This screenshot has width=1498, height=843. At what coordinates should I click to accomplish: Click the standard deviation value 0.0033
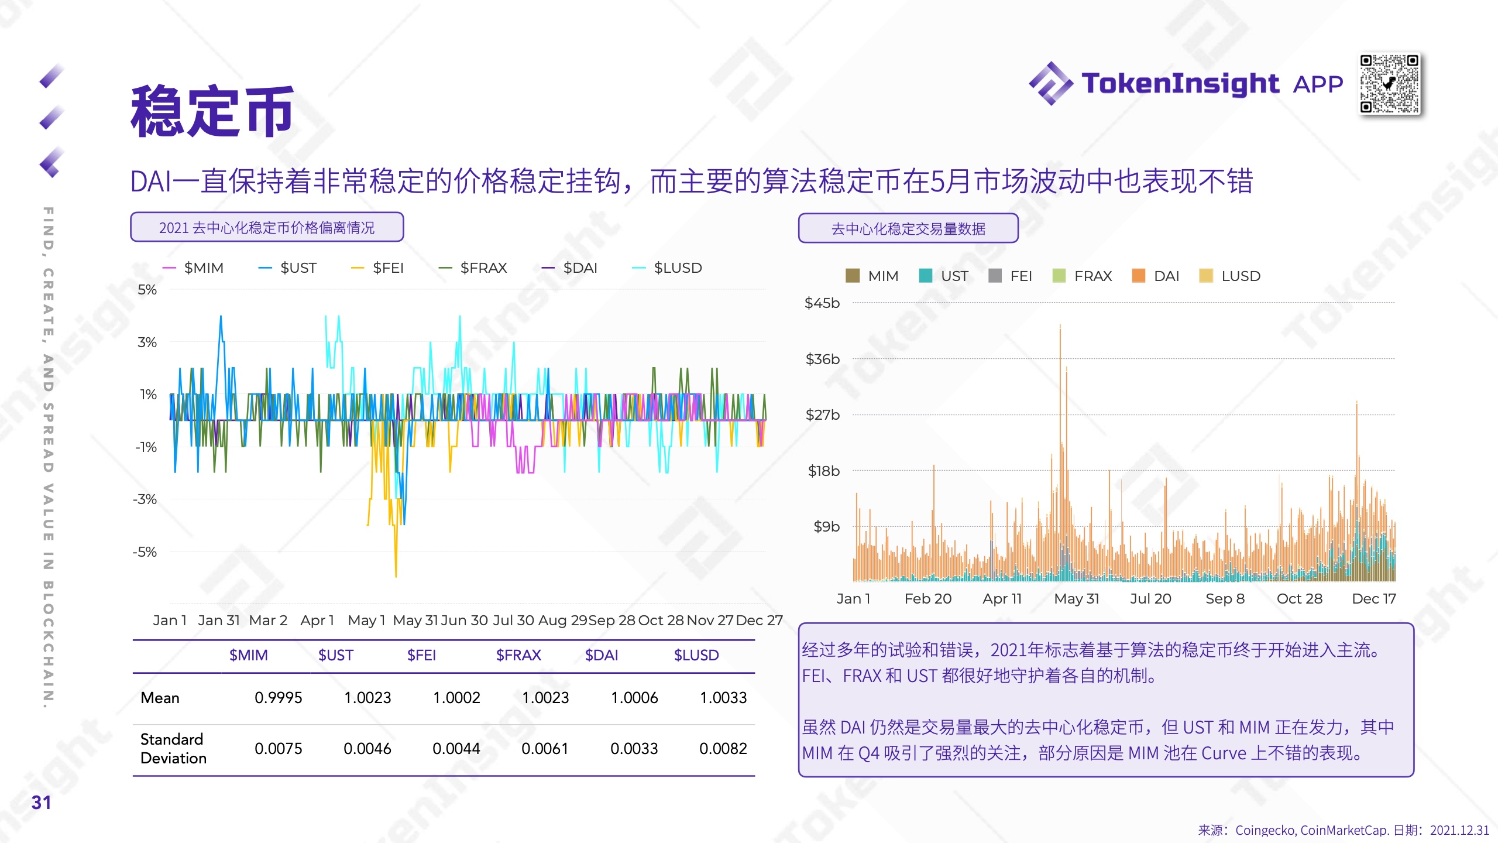[x=634, y=749]
